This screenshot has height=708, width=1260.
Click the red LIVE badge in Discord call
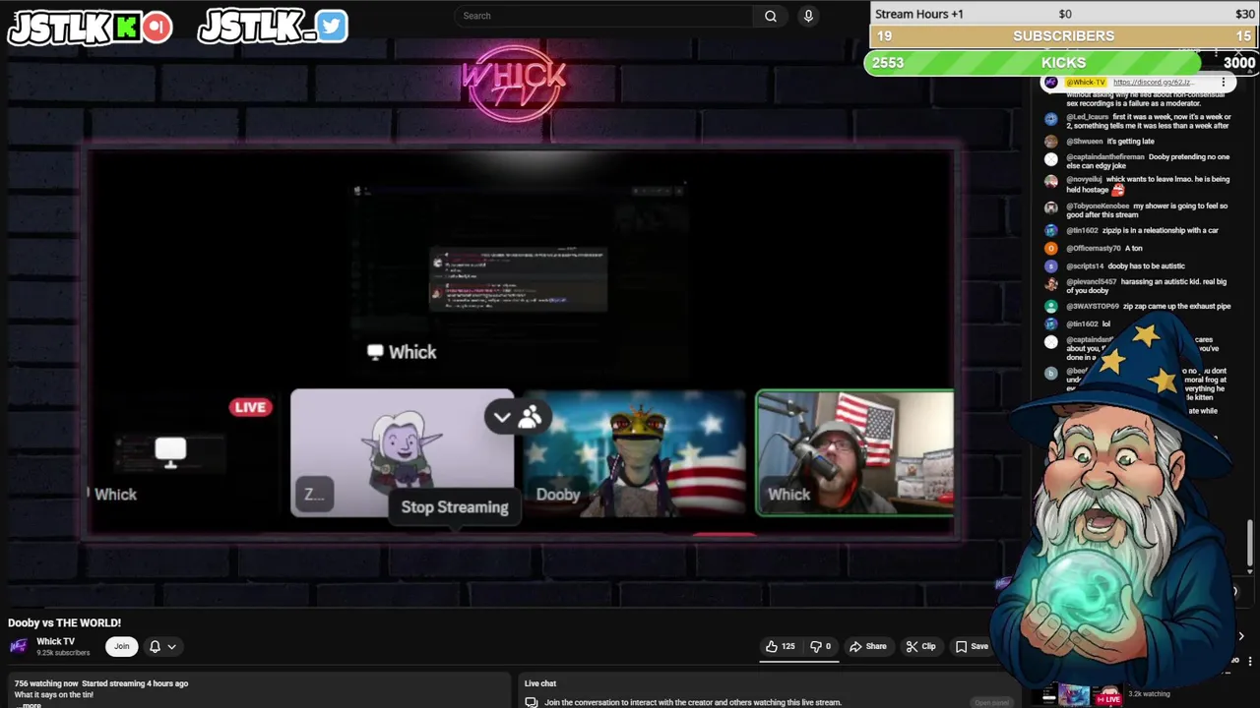250,407
